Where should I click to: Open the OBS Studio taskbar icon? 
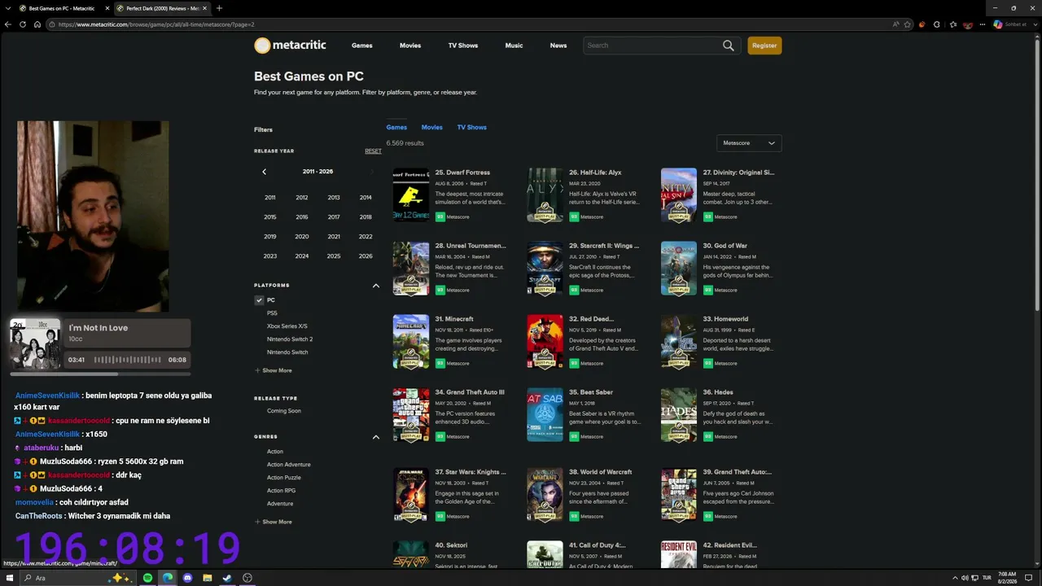[x=247, y=578]
